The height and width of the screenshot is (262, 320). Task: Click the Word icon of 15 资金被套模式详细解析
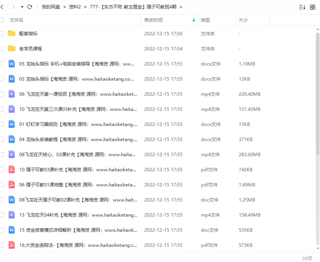click(x=11, y=230)
